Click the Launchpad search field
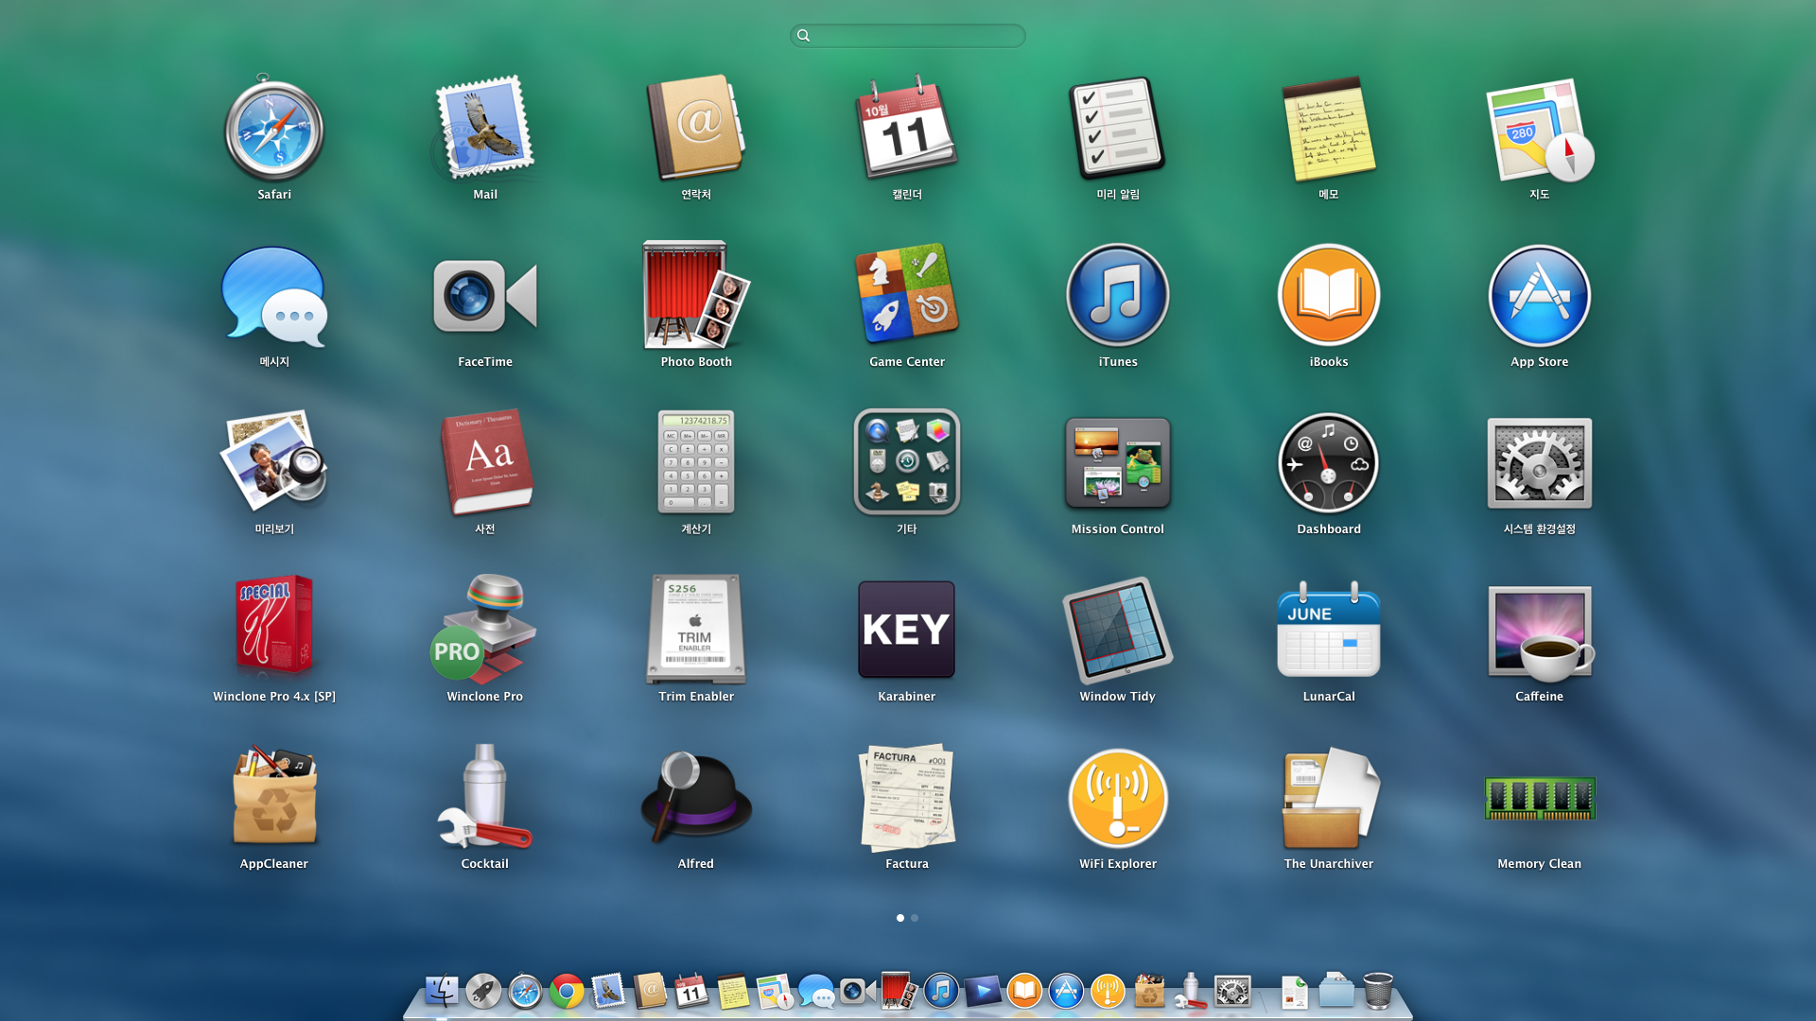 908,36
